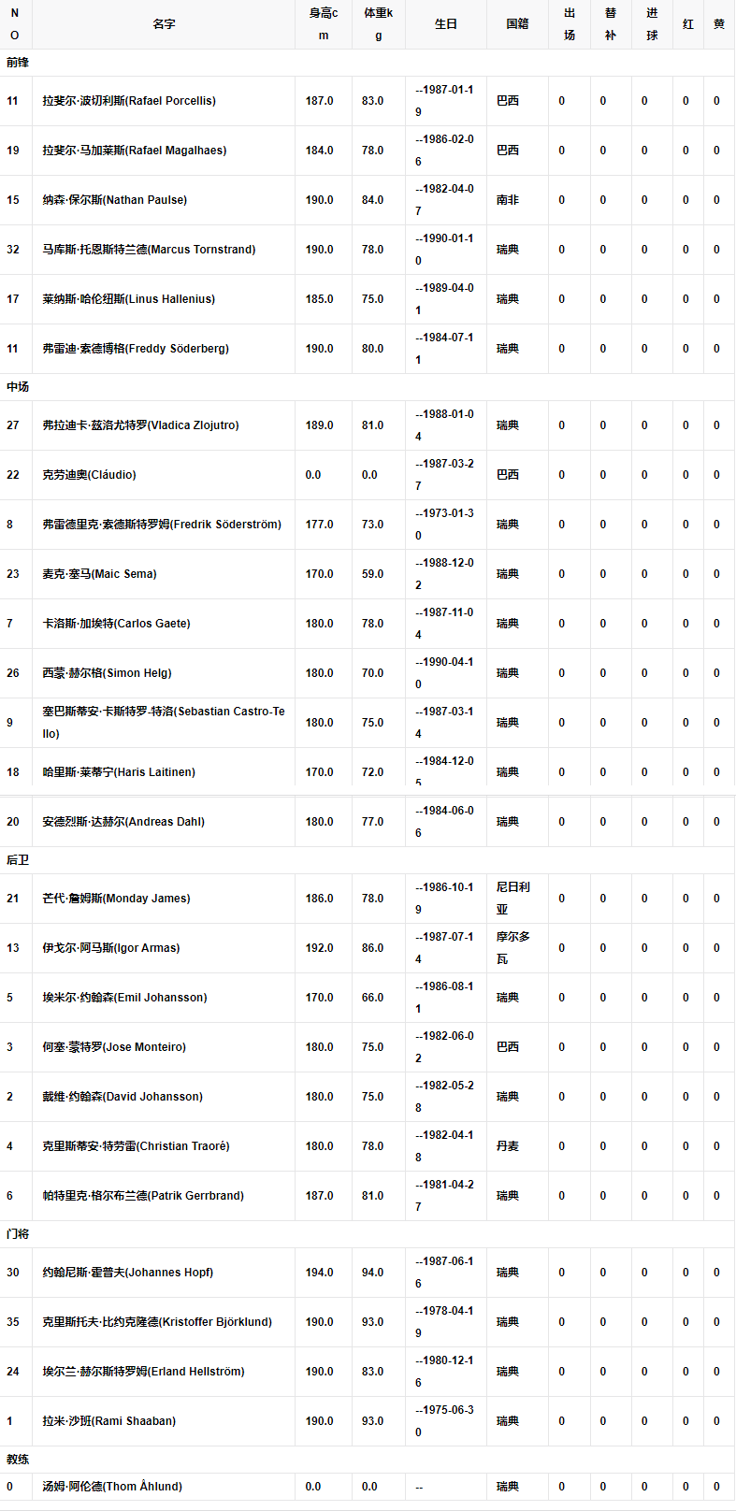The width and height of the screenshot is (736, 1511).
Task: Click player name Rafael Porcellis
Action: [129, 101]
